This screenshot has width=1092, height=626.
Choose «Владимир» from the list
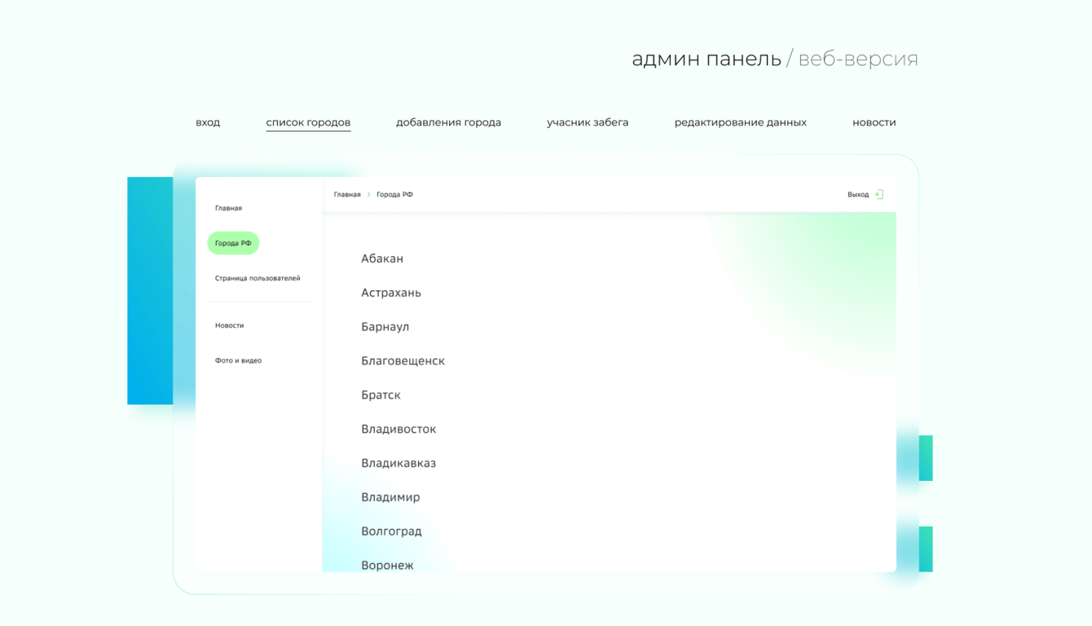coord(390,497)
